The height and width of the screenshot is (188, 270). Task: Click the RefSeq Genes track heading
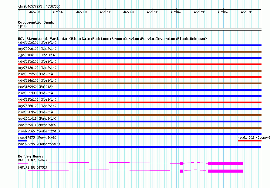(x=31, y=156)
